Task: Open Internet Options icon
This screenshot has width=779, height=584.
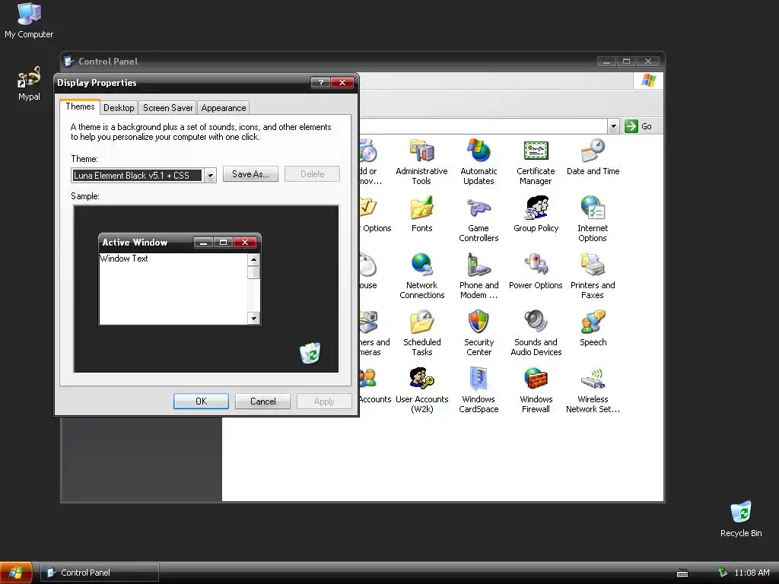Action: pos(592,219)
